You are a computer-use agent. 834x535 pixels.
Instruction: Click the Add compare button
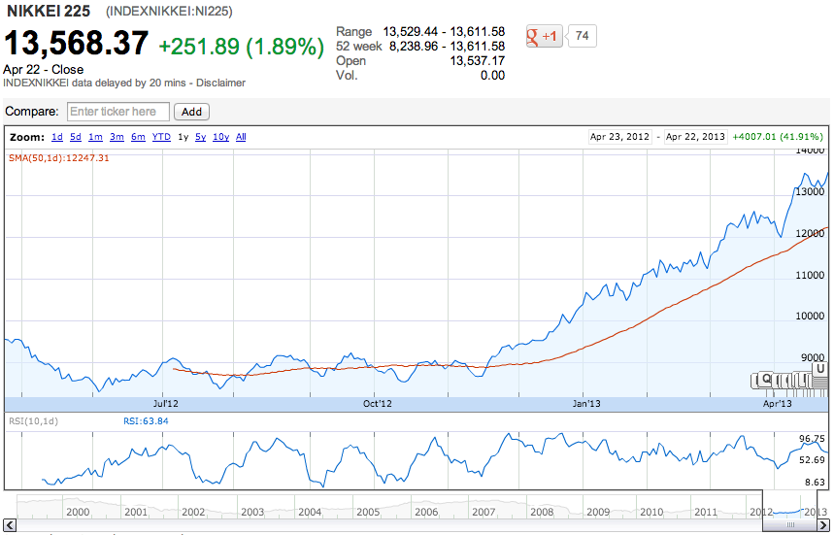[191, 112]
